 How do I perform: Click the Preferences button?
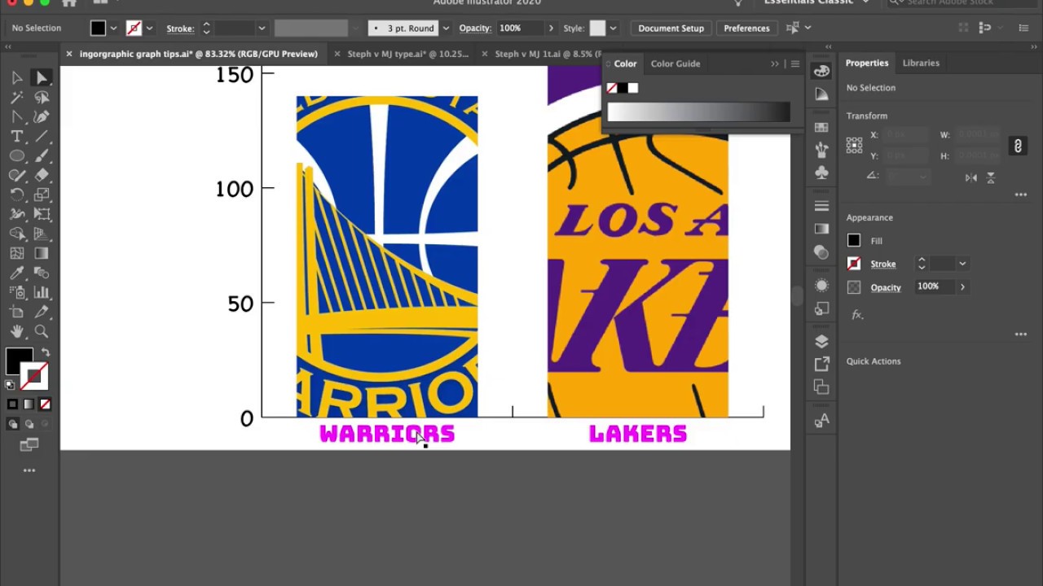(746, 28)
